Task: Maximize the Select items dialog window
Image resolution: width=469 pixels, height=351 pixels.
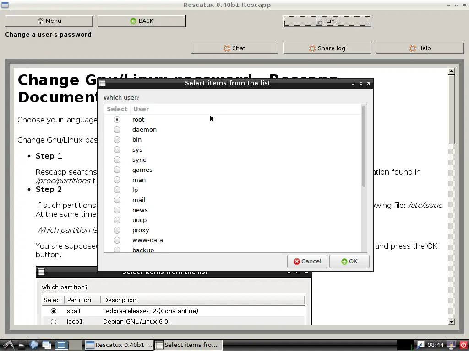Action: coord(361,83)
